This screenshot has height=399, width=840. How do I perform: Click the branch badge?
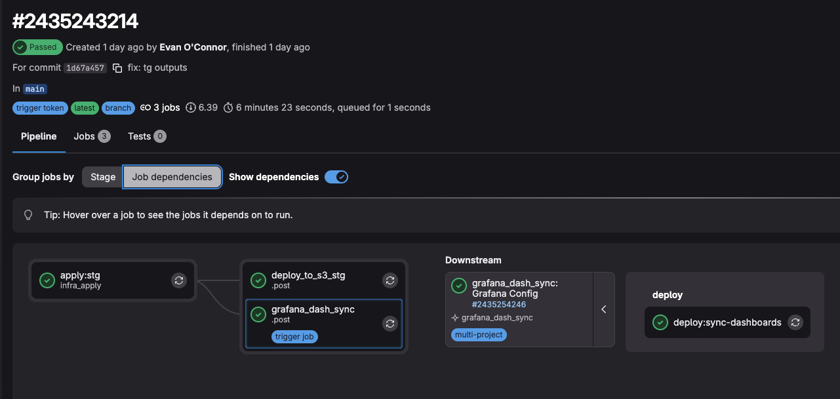pos(118,108)
